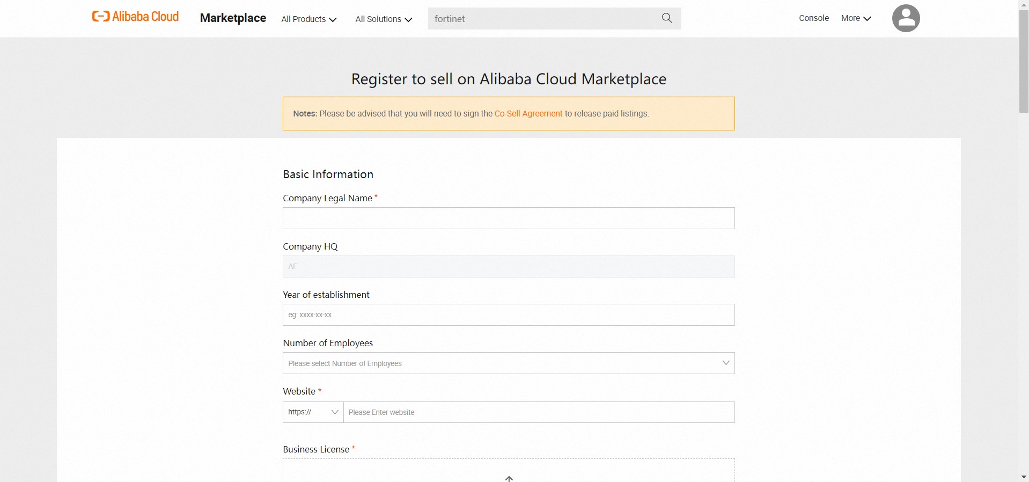1029x482 pixels.
Task: Open the Console link
Action: 813,18
